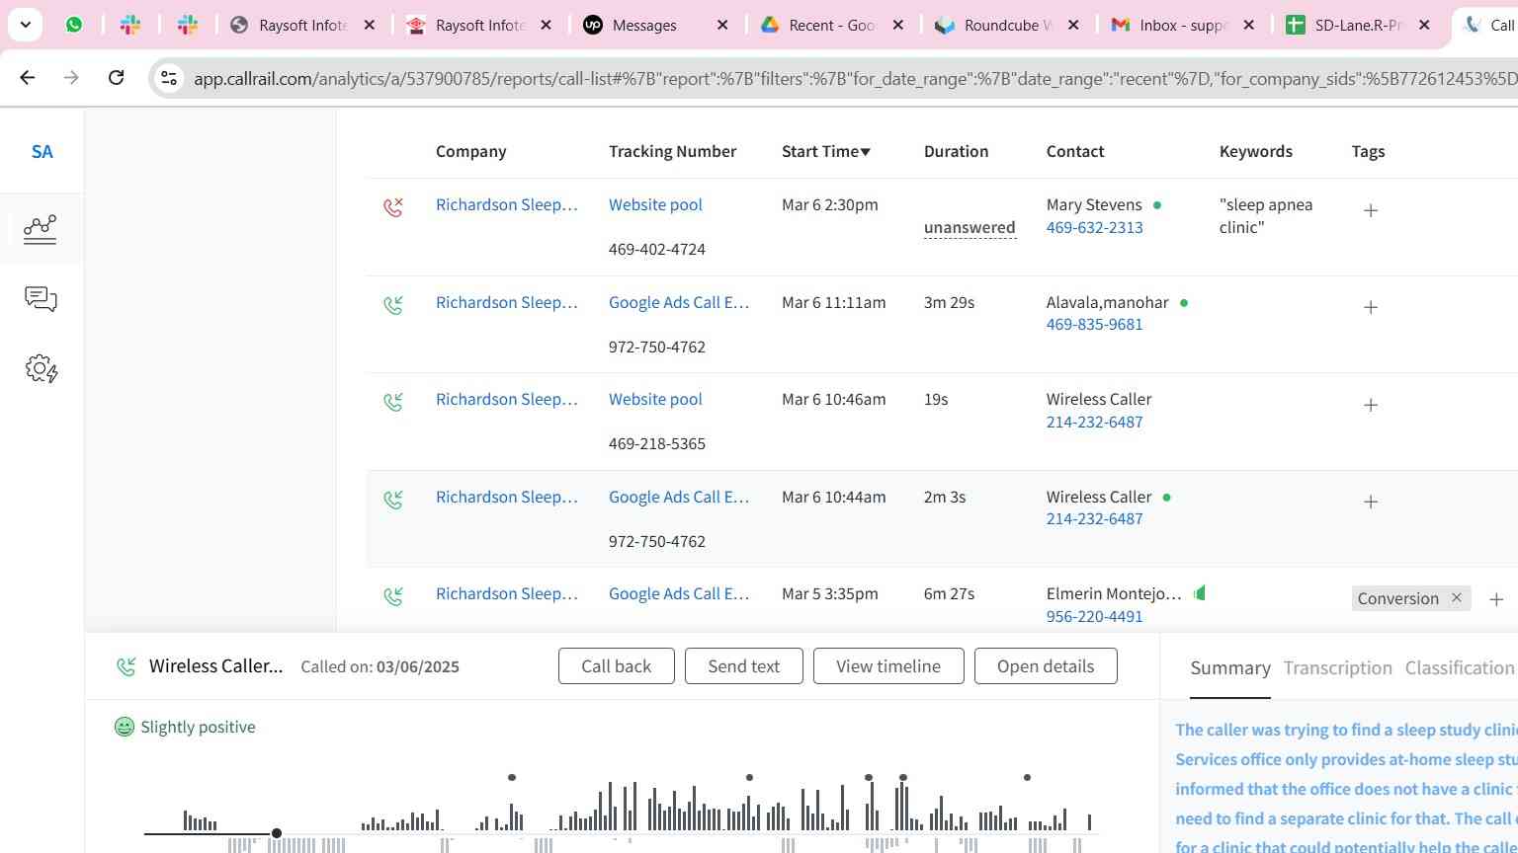
Task: Click the address bar URL
Action: 855,78
